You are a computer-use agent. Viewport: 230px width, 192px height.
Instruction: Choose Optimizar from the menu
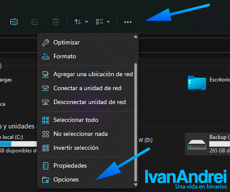[85, 43]
